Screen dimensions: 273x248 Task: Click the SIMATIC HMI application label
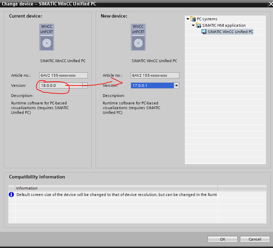point(224,25)
